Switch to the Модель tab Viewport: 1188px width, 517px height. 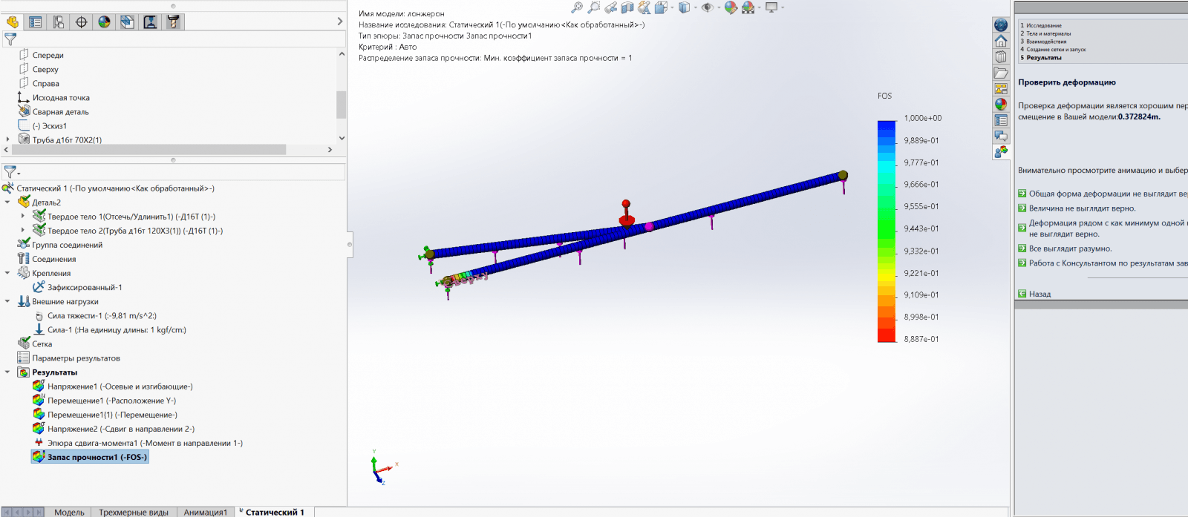pos(69,512)
